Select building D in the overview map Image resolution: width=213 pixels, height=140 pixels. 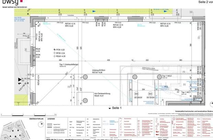point(18,130)
